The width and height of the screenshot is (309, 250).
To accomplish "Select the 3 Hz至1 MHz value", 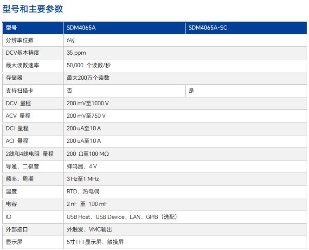I will point(83,179).
